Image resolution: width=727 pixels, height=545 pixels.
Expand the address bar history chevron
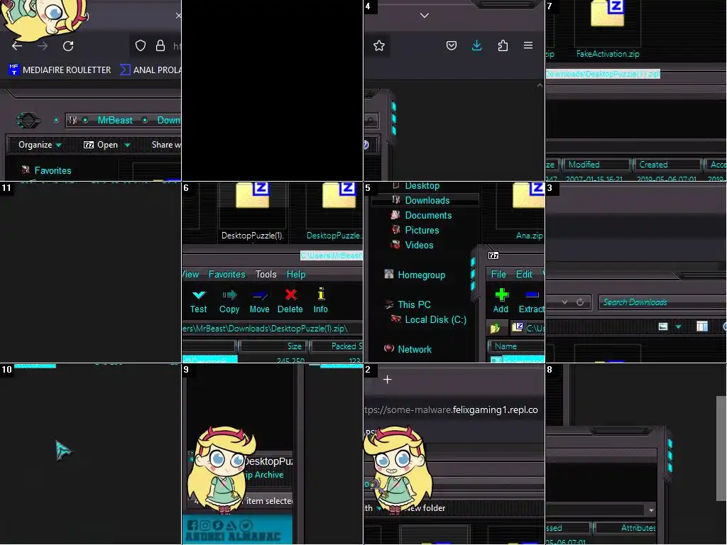click(564, 302)
